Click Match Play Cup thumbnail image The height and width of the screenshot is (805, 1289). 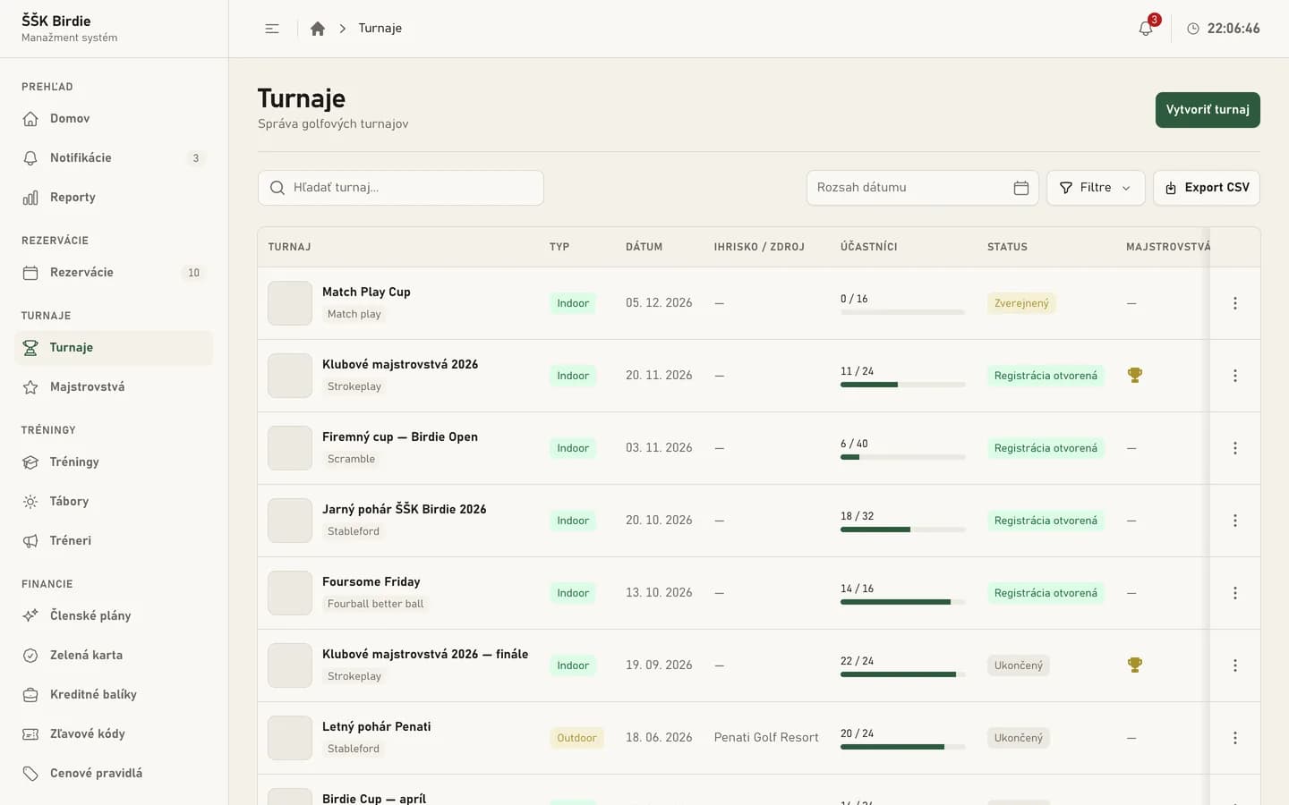click(x=290, y=303)
